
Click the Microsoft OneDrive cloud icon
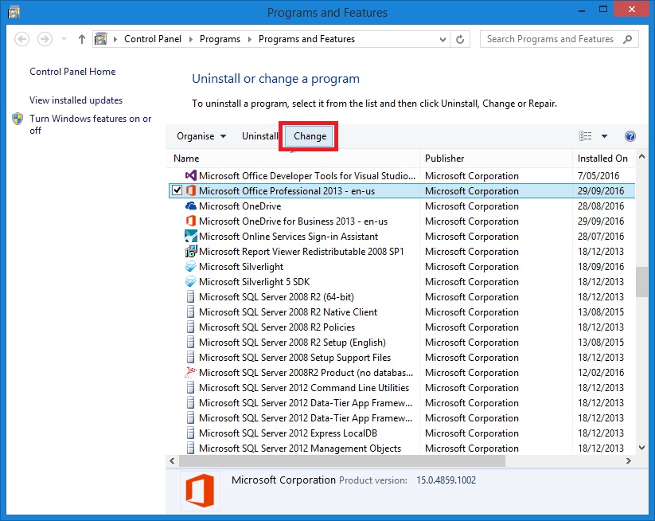[190, 206]
